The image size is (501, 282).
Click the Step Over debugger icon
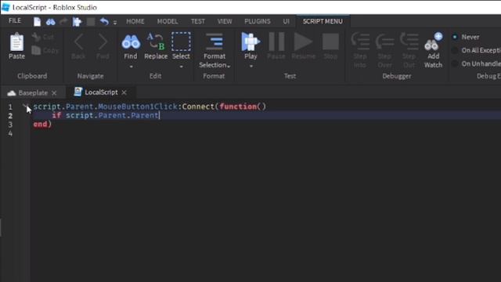(384, 42)
